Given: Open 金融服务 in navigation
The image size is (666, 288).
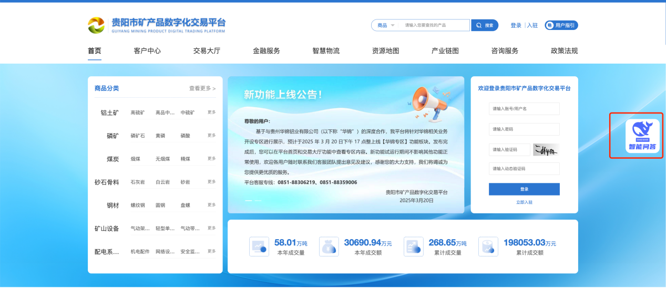Looking at the screenshot, I should (267, 51).
